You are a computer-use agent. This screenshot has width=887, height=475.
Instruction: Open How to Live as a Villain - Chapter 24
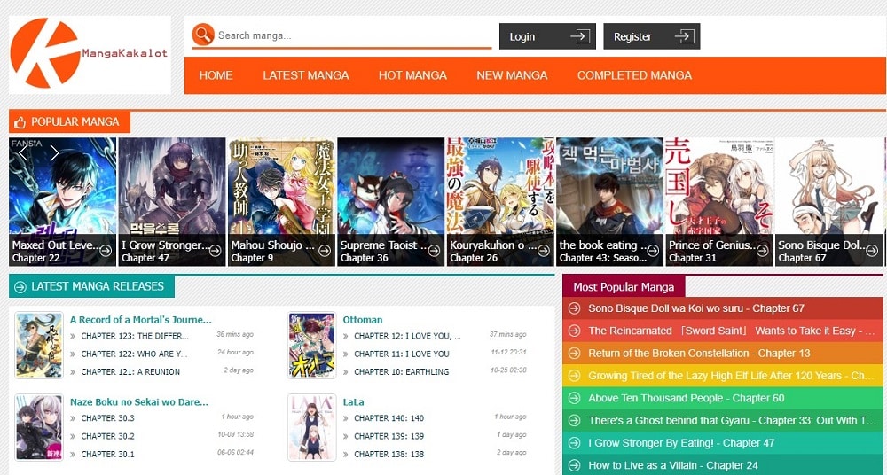tap(673, 465)
